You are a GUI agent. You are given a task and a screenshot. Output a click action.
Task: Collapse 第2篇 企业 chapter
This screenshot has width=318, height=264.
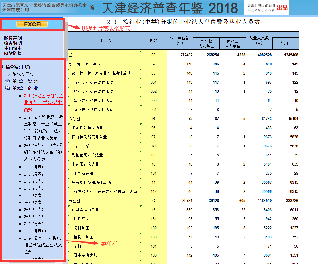tap(25, 88)
